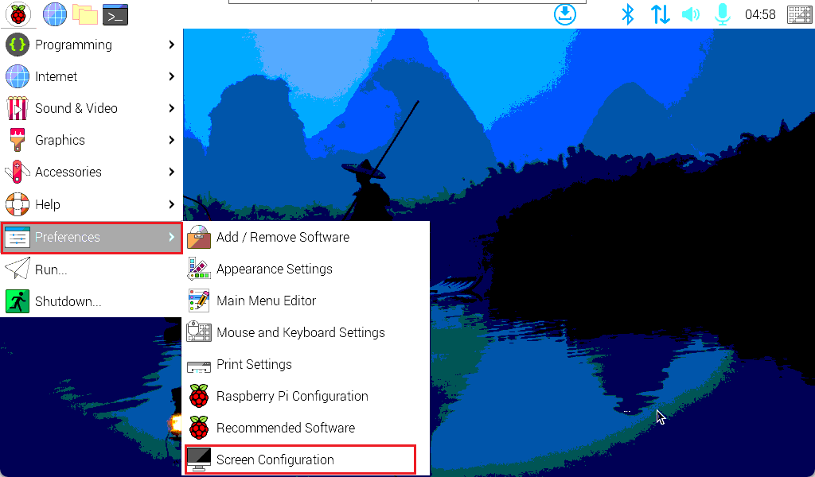Expand the Sound & Video submenu
The image size is (815, 477).
(91, 108)
